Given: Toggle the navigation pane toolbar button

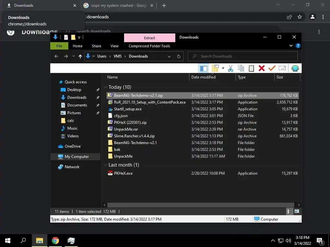Looking at the screenshot, I should pyautogui.click(x=204, y=68).
